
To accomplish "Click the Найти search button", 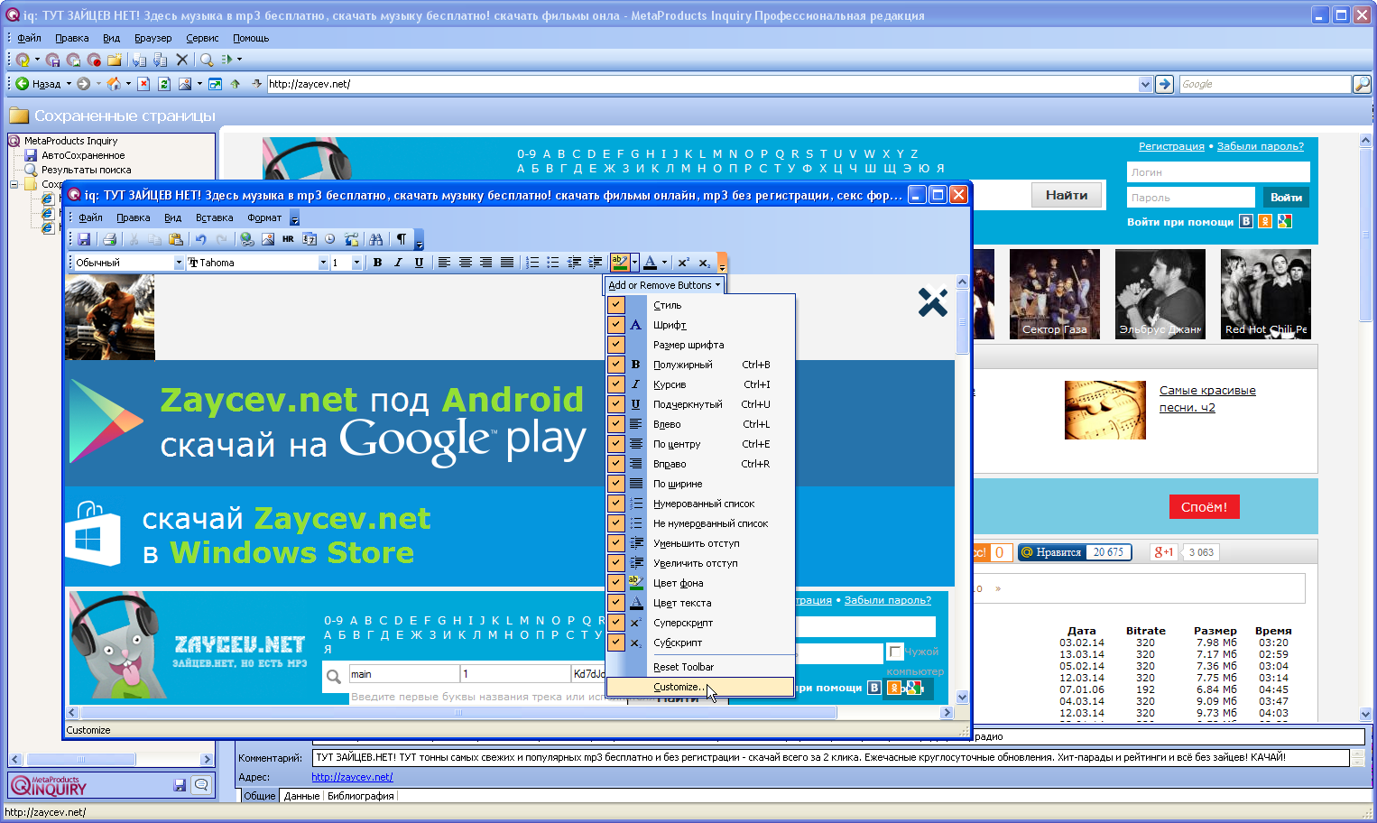I will click(1067, 195).
